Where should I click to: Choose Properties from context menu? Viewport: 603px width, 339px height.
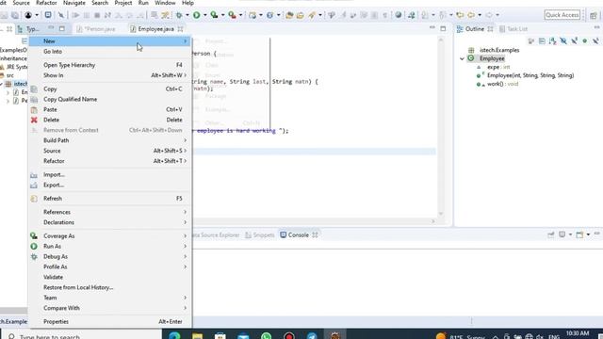(111, 322)
